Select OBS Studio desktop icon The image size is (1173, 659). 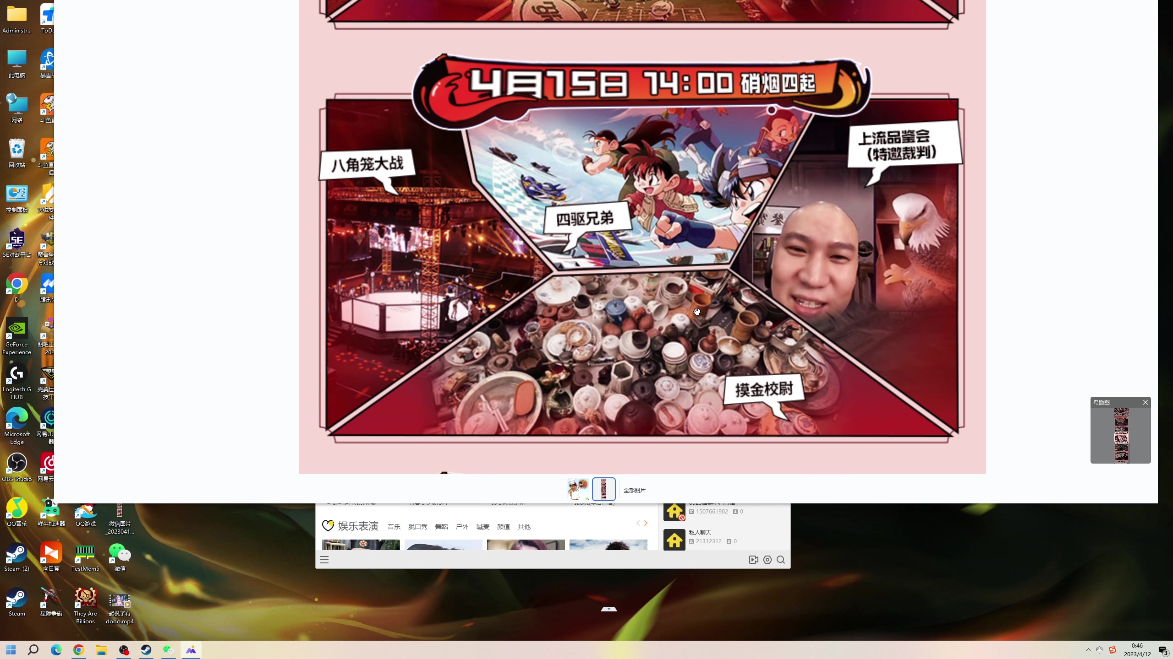click(17, 468)
